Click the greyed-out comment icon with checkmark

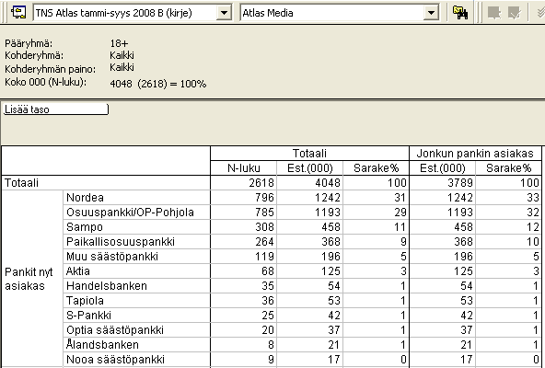pyautogui.click(x=514, y=13)
